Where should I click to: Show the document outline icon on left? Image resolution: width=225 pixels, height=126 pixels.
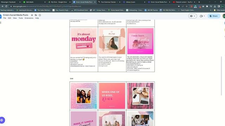coord(1,23)
